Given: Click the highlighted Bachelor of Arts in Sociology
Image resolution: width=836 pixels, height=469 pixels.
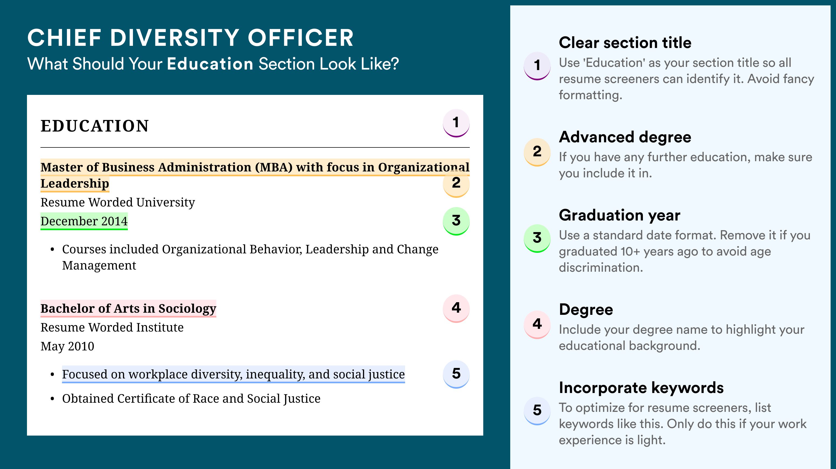Looking at the screenshot, I should [128, 308].
